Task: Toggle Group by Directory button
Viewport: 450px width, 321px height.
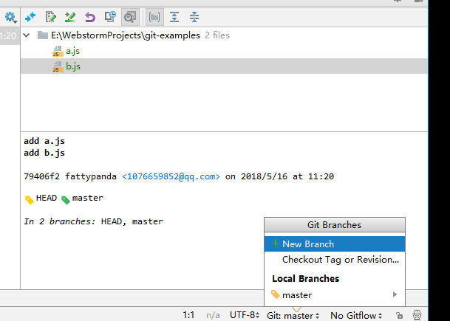Action: click(x=154, y=15)
